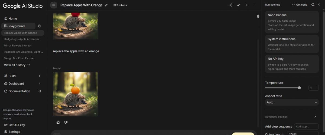Share the prompt using the share icon
Image resolution: width=325 pixels, height=135 pixels.
pos(231,5)
